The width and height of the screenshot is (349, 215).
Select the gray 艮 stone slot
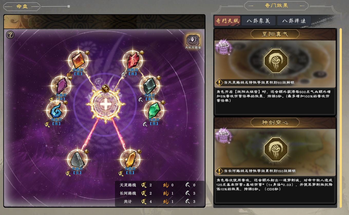coord(77,159)
